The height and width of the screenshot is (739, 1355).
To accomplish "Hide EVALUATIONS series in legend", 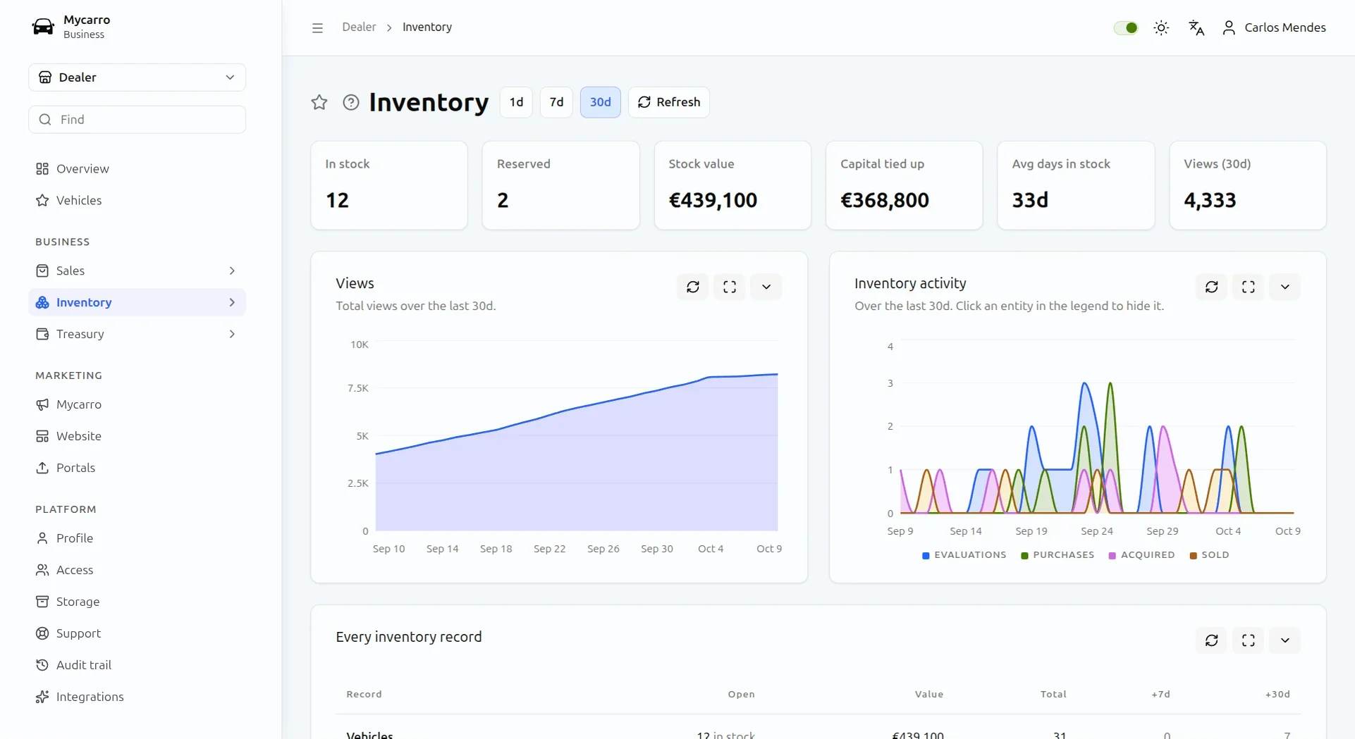I will click(x=964, y=555).
